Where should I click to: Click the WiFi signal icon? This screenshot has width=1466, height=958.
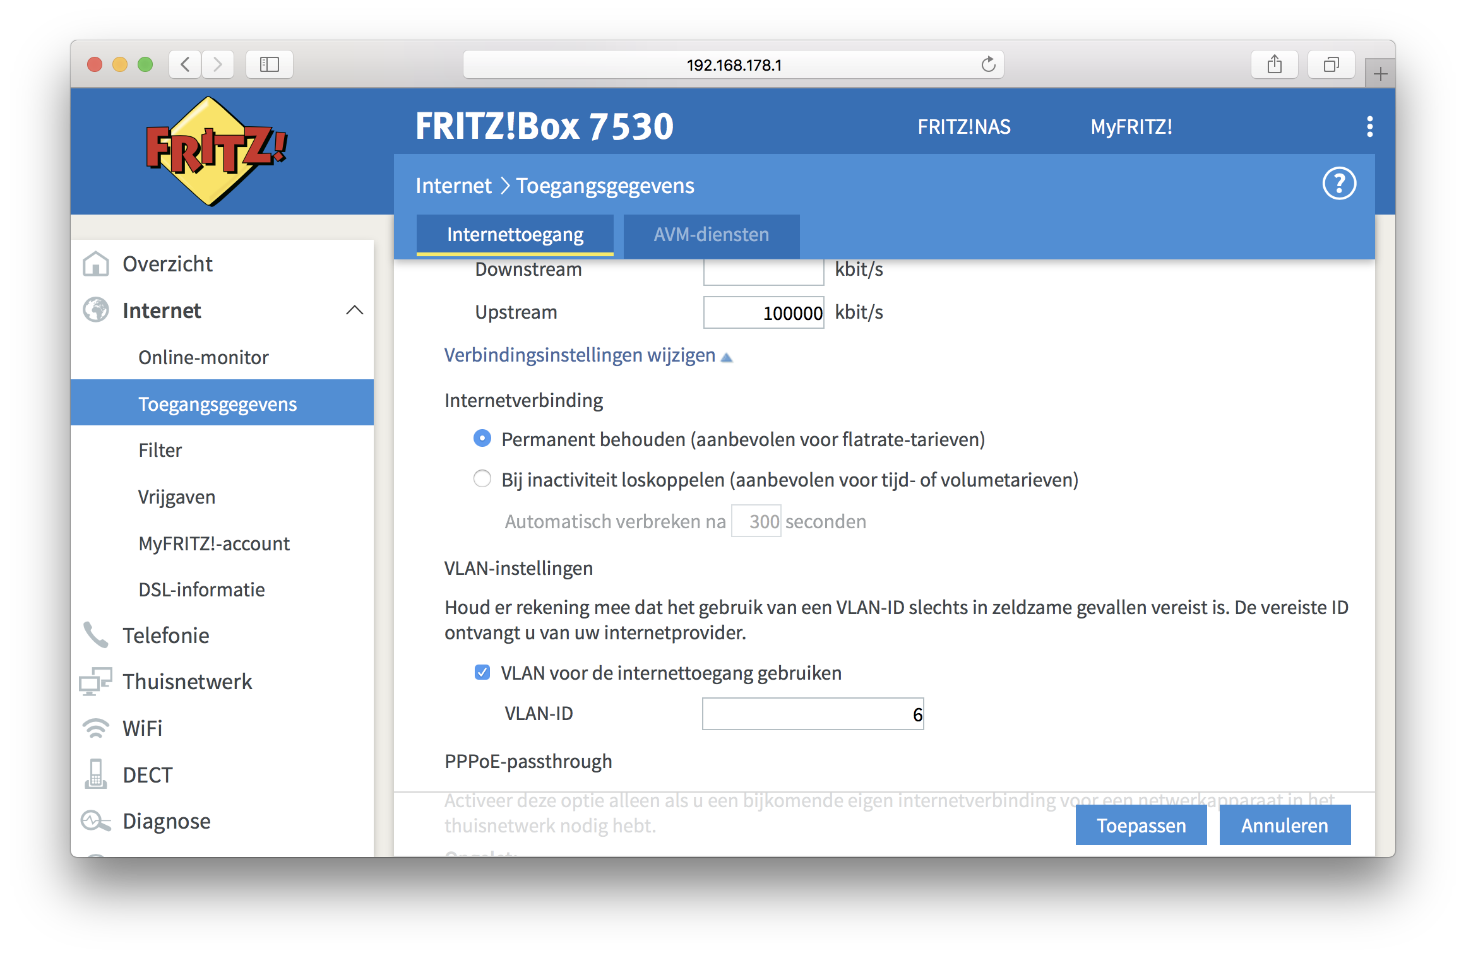tap(96, 728)
